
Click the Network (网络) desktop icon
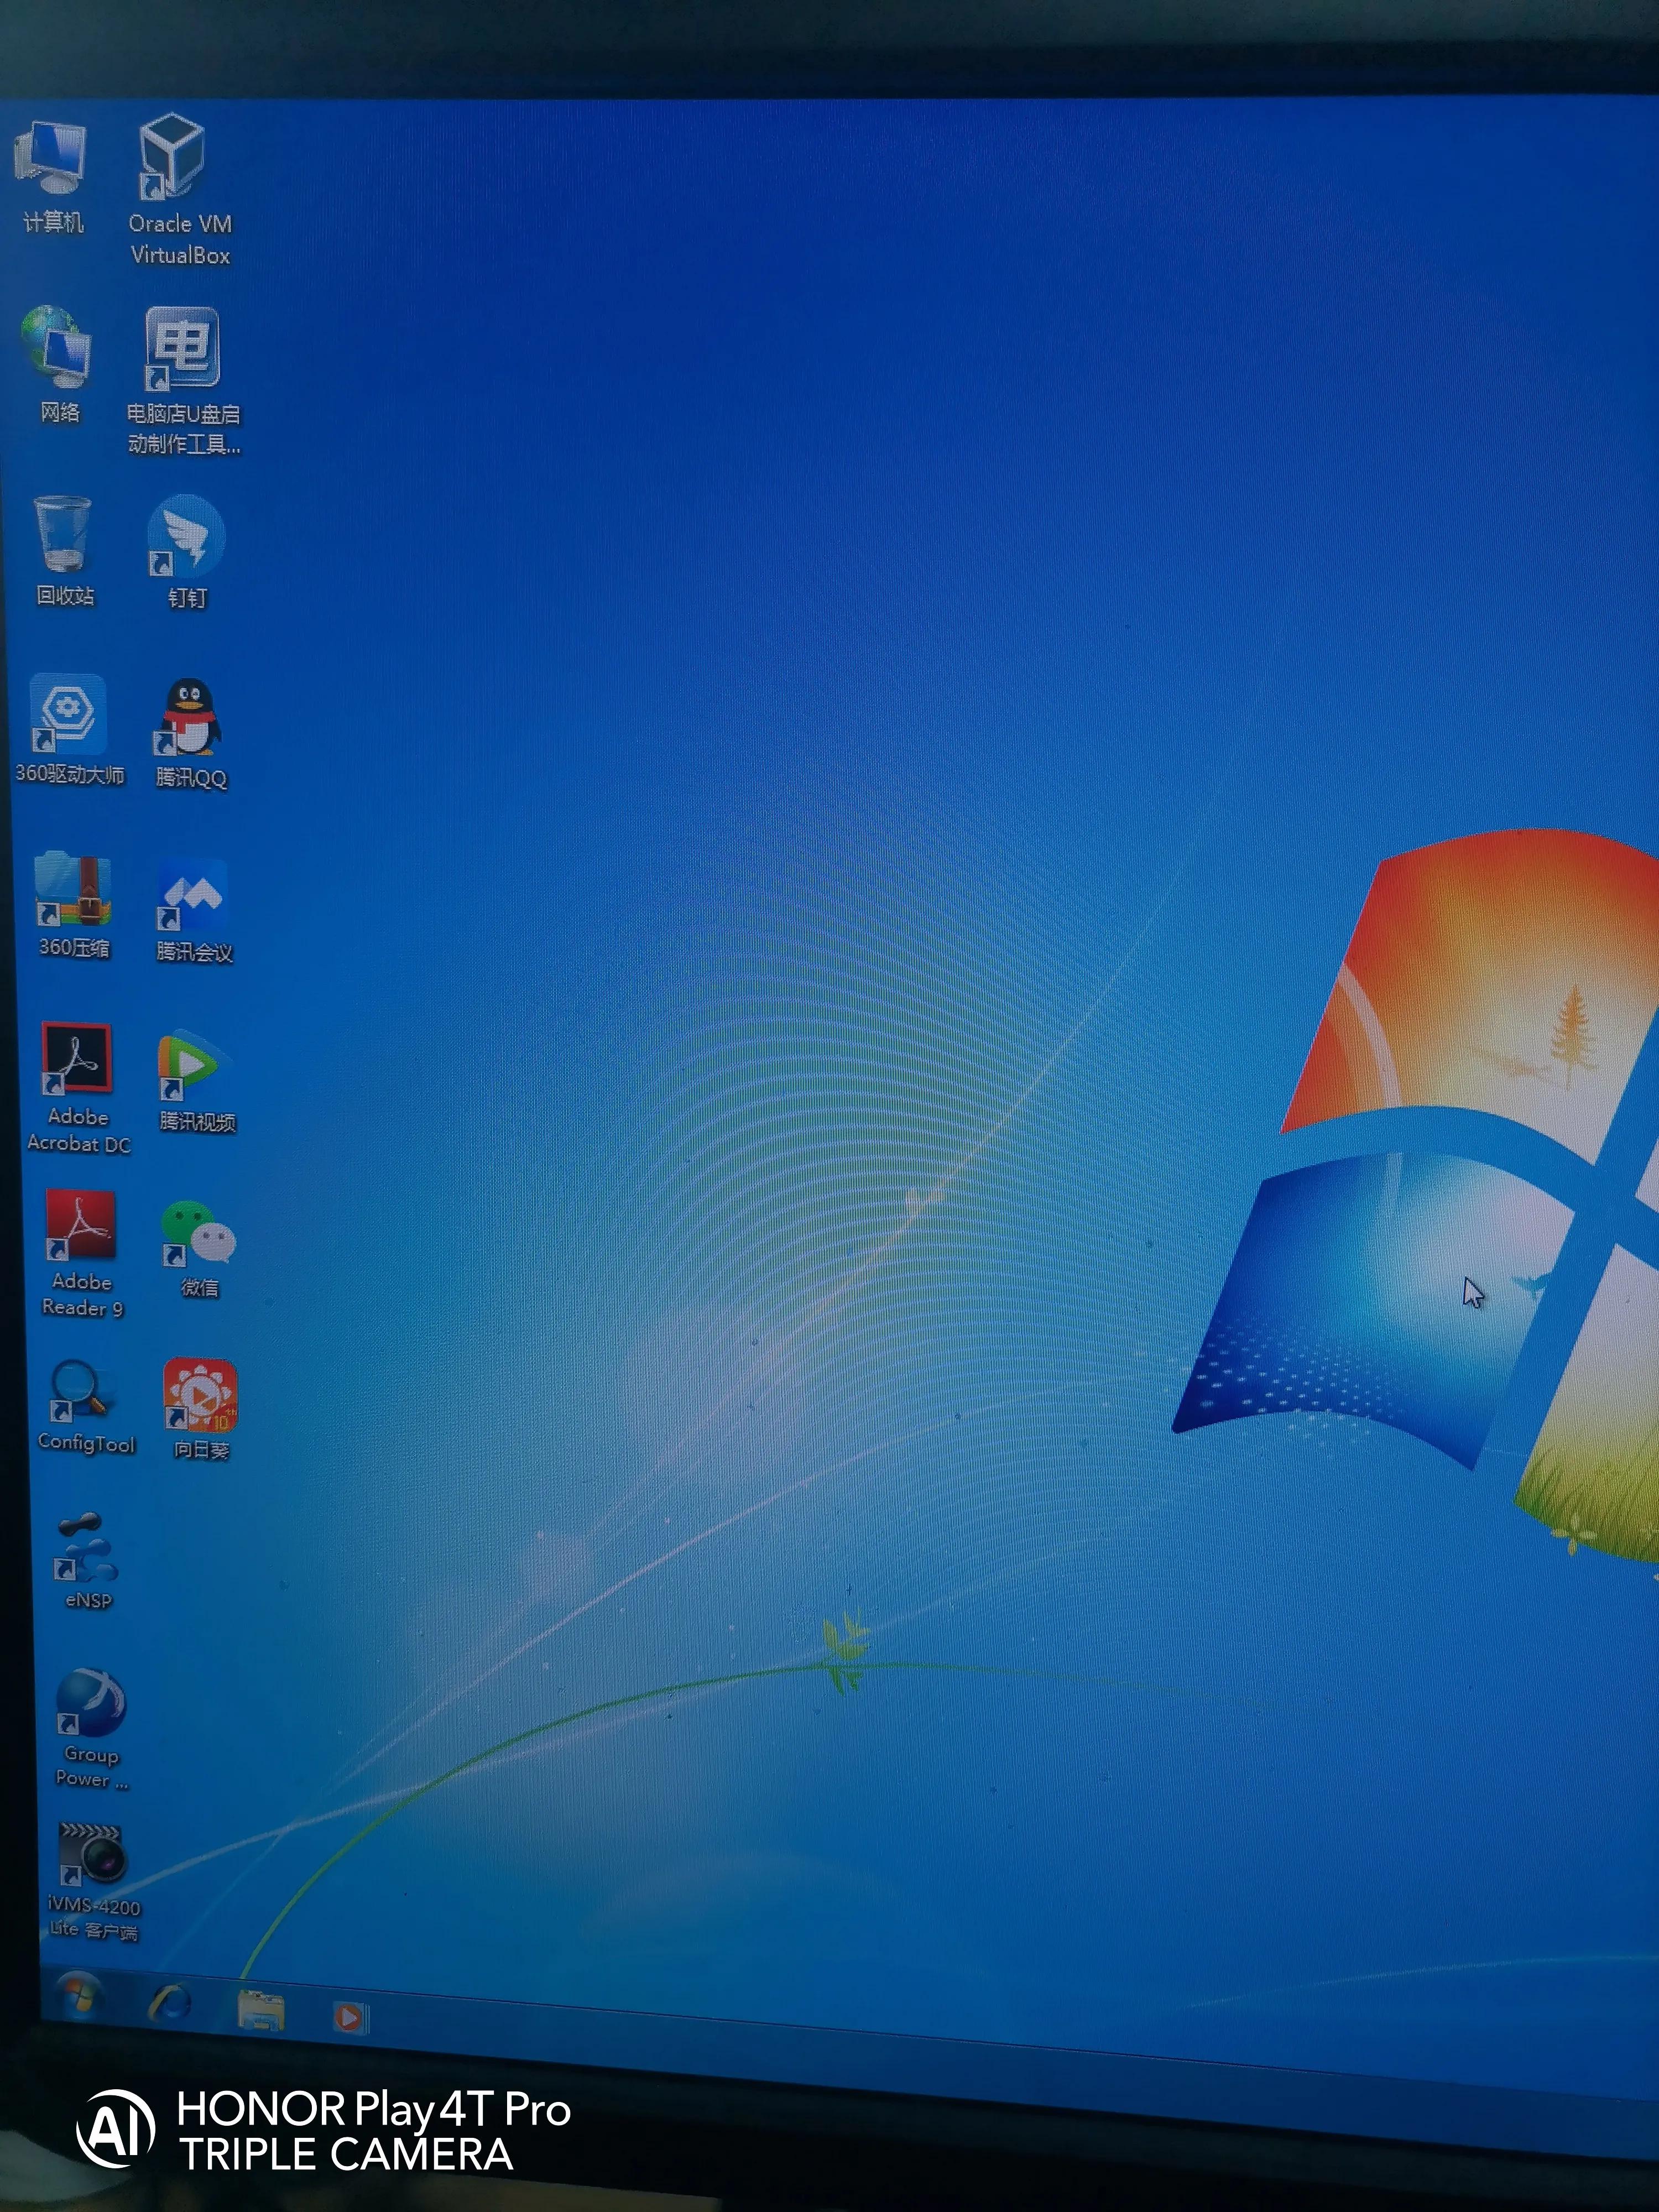click(x=56, y=348)
